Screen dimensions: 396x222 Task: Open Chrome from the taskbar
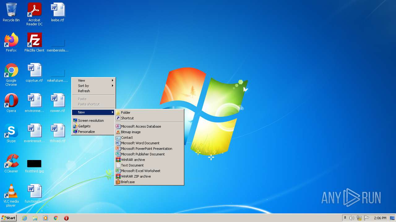point(56,218)
